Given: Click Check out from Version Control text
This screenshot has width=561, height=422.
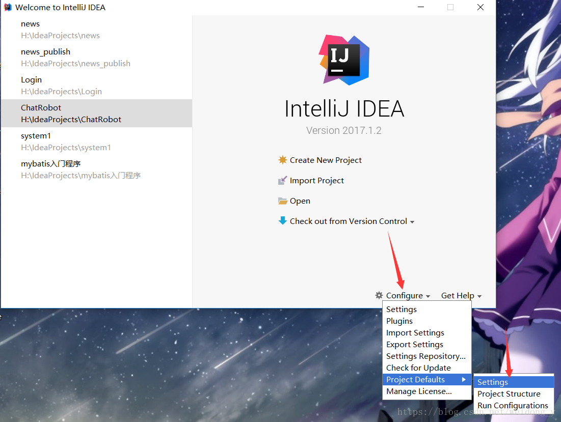Looking at the screenshot, I should tap(348, 221).
